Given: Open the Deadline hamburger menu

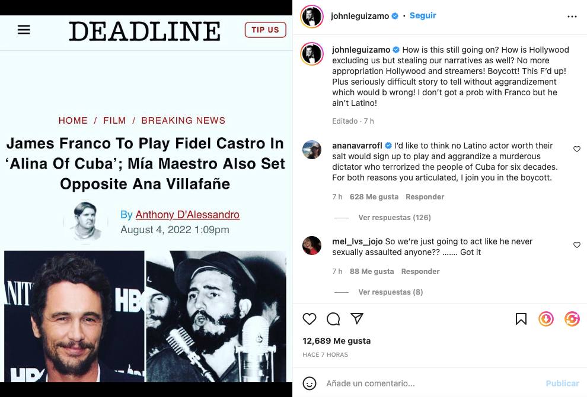Looking at the screenshot, I should tap(24, 30).
